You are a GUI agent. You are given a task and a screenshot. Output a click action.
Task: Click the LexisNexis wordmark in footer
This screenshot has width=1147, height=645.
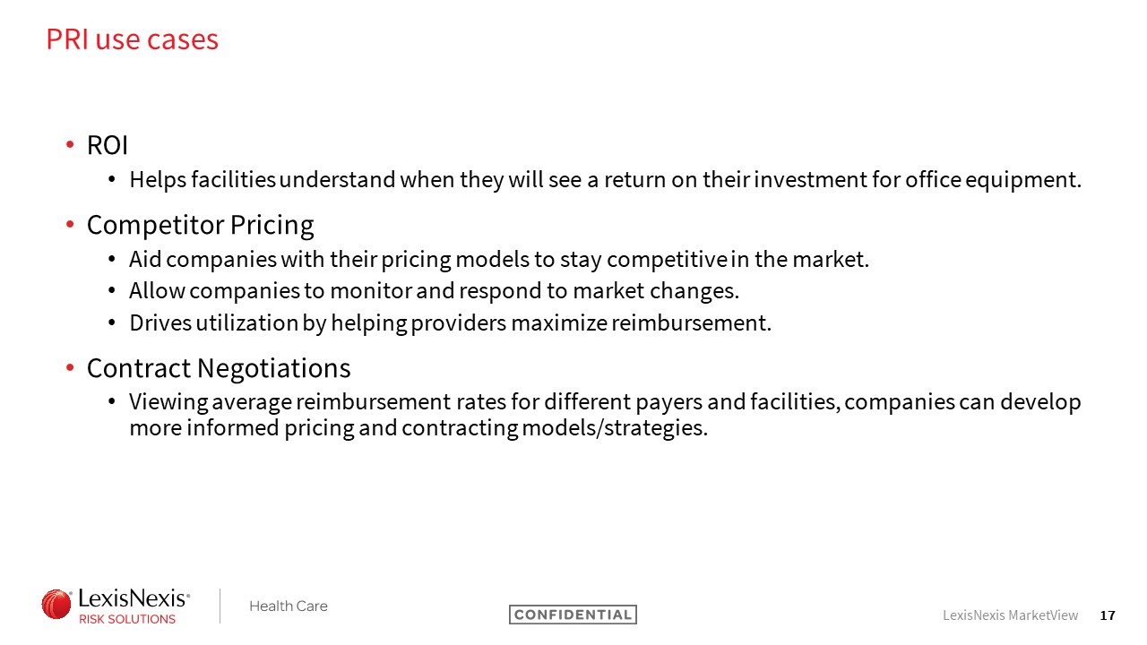point(134,598)
